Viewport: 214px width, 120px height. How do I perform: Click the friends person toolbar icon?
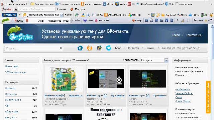[x=151, y=20]
